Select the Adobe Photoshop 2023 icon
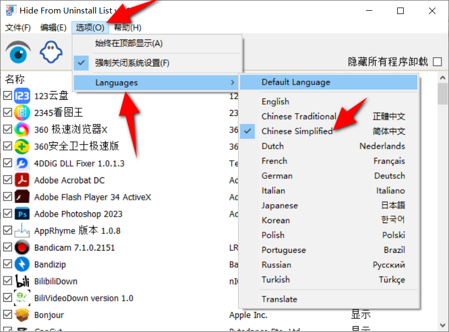Viewport: 449px width, 332px height. 22,214
